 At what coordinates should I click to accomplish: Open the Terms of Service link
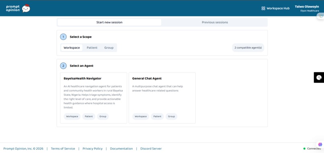(63, 149)
